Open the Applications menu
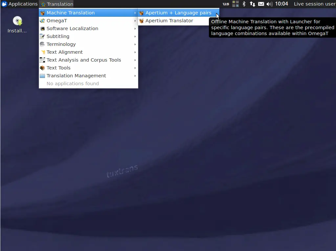The width and height of the screenshot is (336, 251). coord(19,4)
